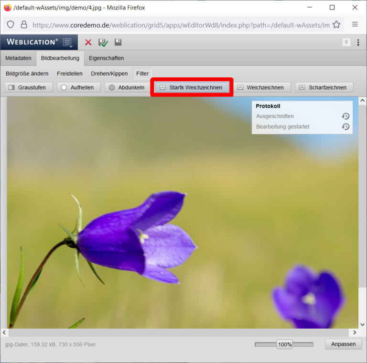Open the Freistellen sub-tab
Screen dimensions: 367x363
pos(69,74)
